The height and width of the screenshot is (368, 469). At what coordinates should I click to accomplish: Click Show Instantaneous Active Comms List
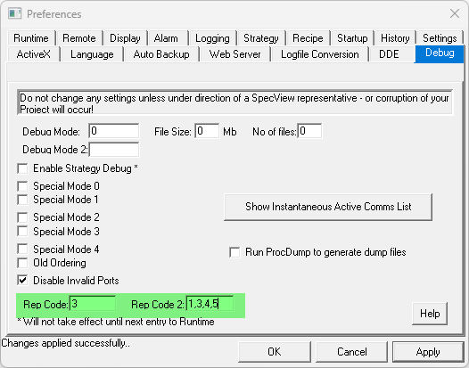(x=328, y=207)
